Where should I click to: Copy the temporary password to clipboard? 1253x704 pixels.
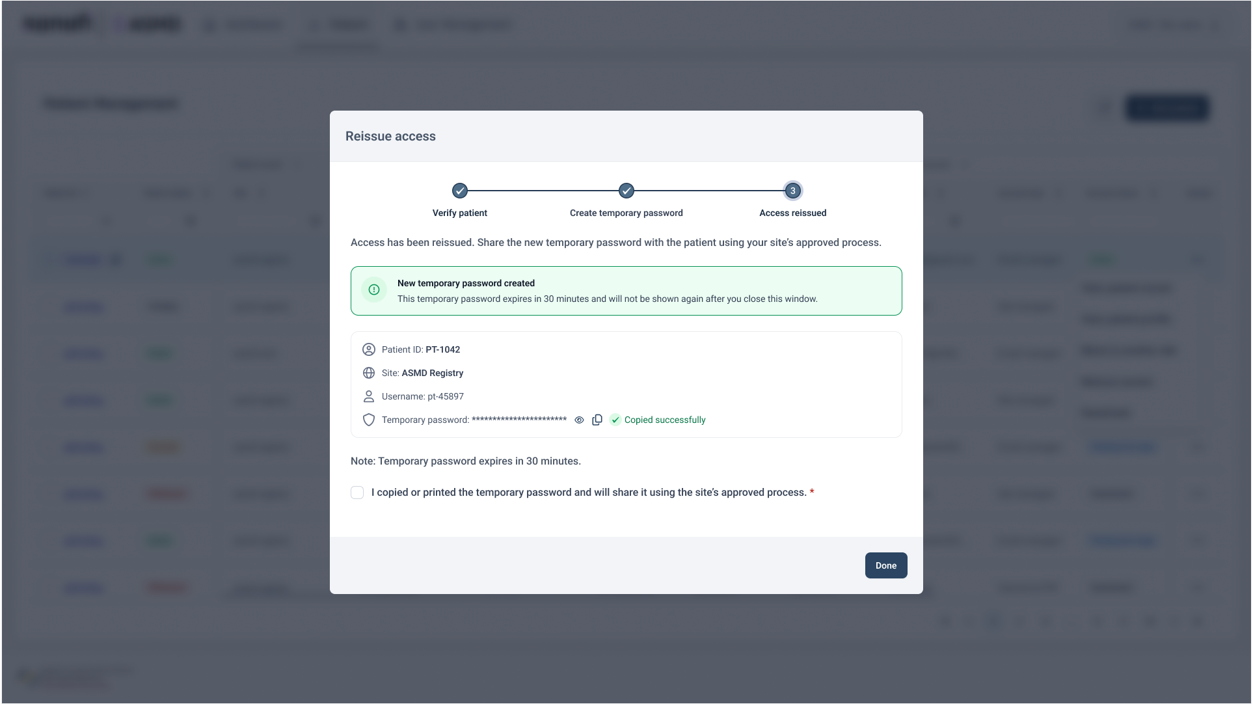597,420
